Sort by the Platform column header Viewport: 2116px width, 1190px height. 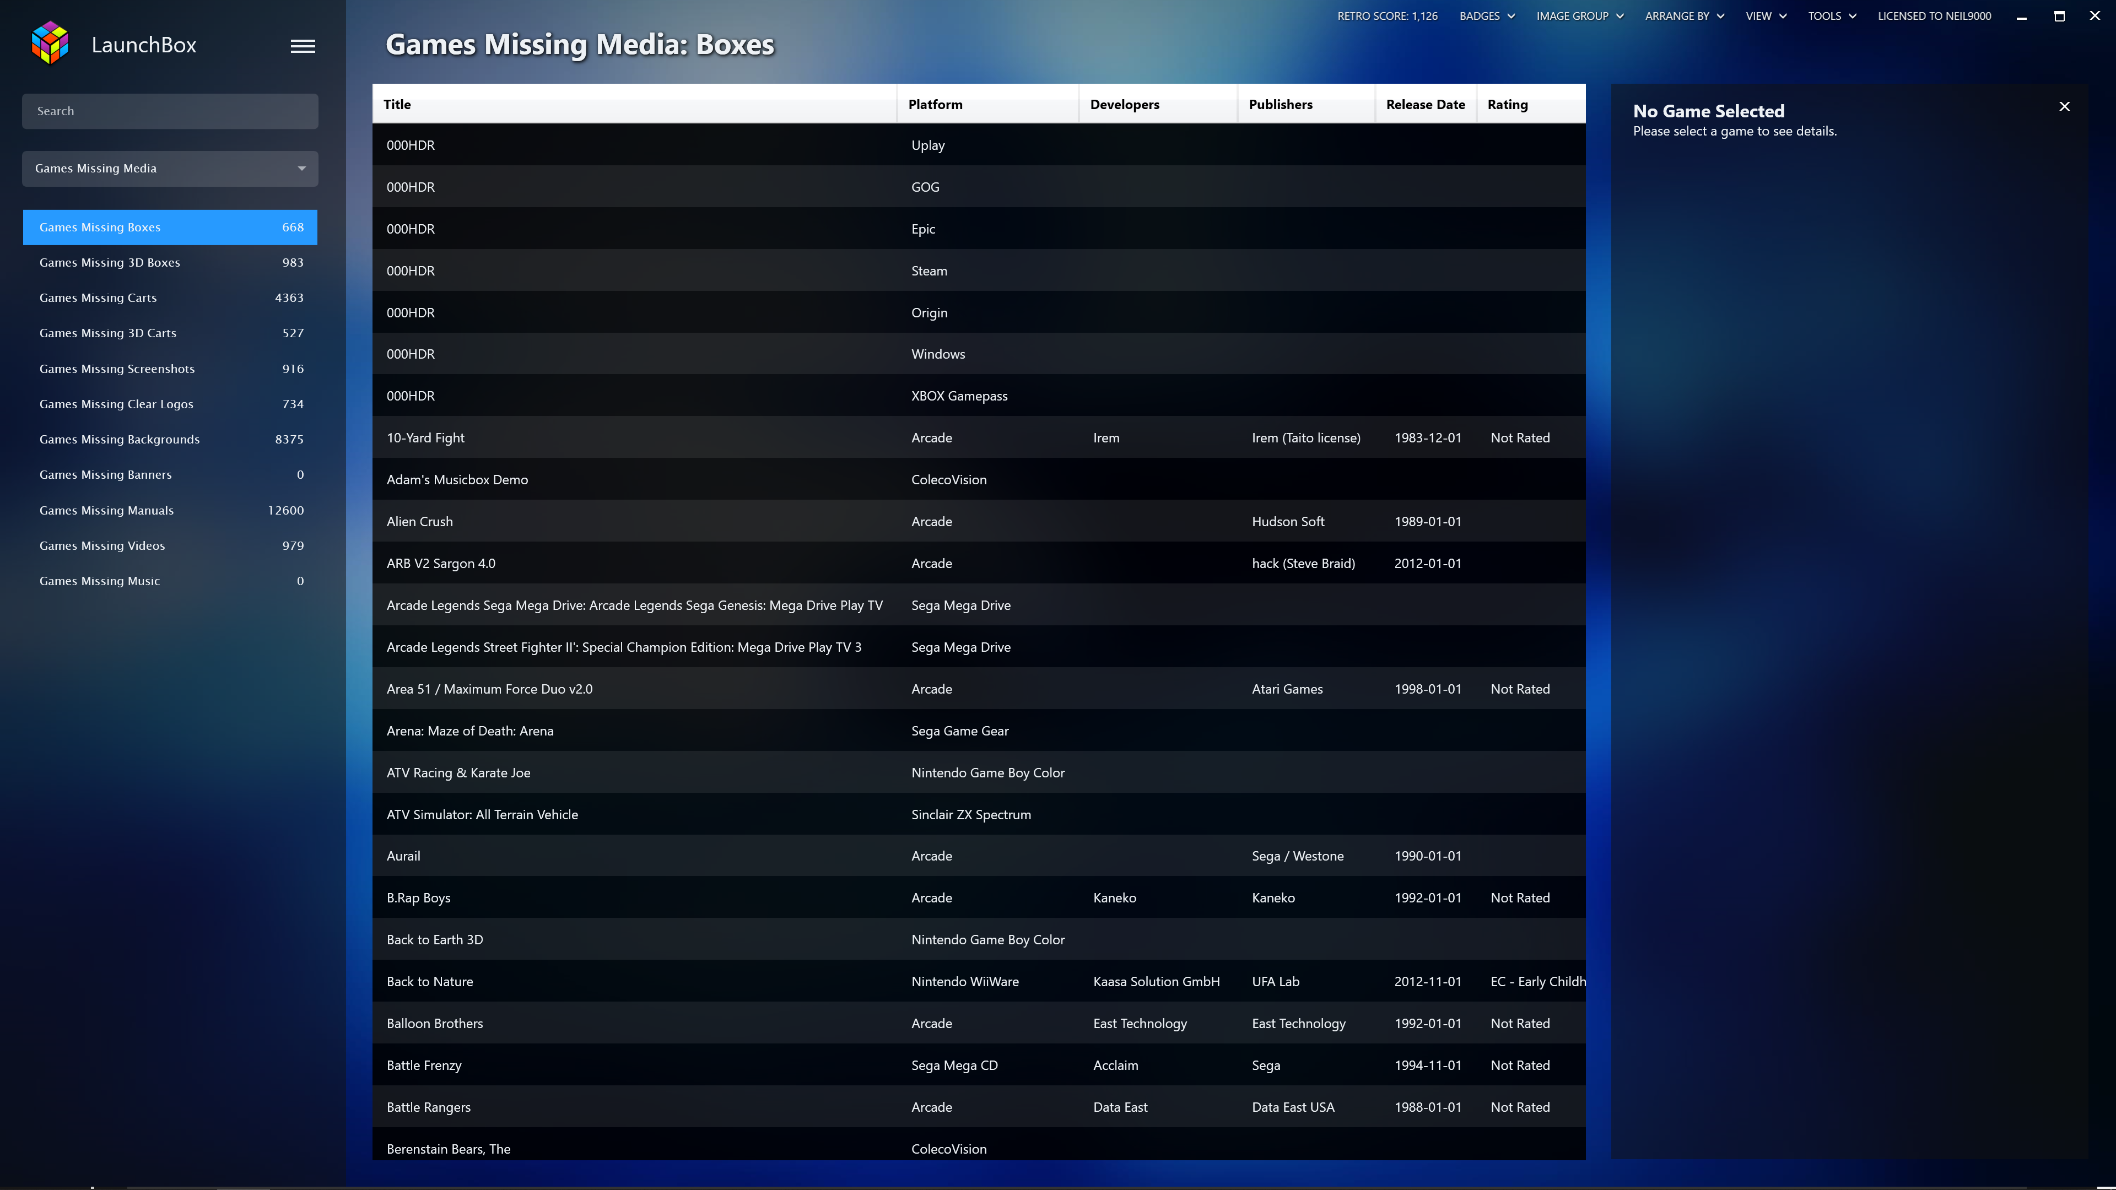pyautogui.click(x=987, y=104)
